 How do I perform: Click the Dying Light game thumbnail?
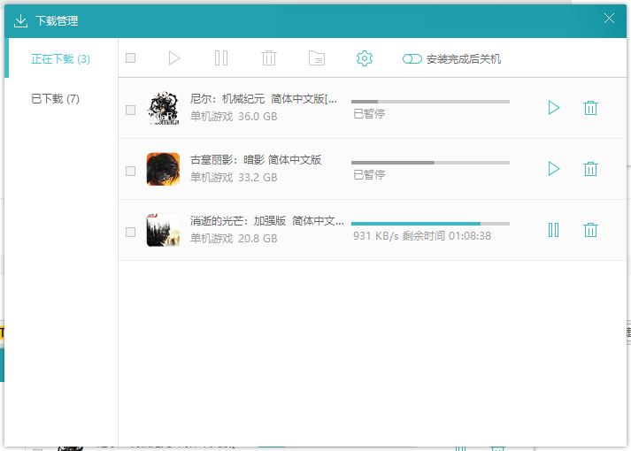(163, 230)
